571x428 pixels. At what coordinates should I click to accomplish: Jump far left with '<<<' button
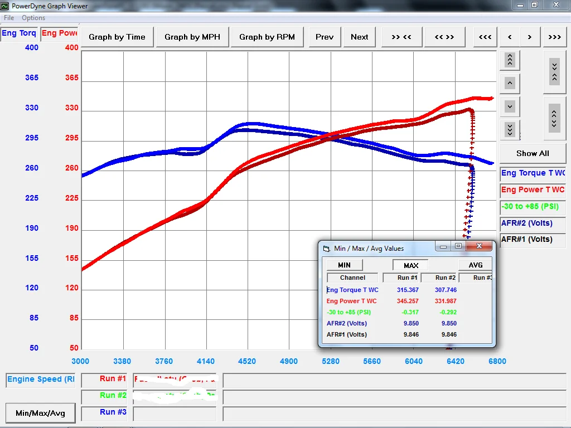click(485, 37)
